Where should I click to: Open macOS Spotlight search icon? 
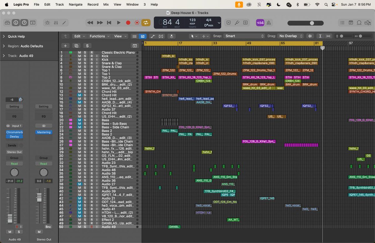tap(326, 4)
